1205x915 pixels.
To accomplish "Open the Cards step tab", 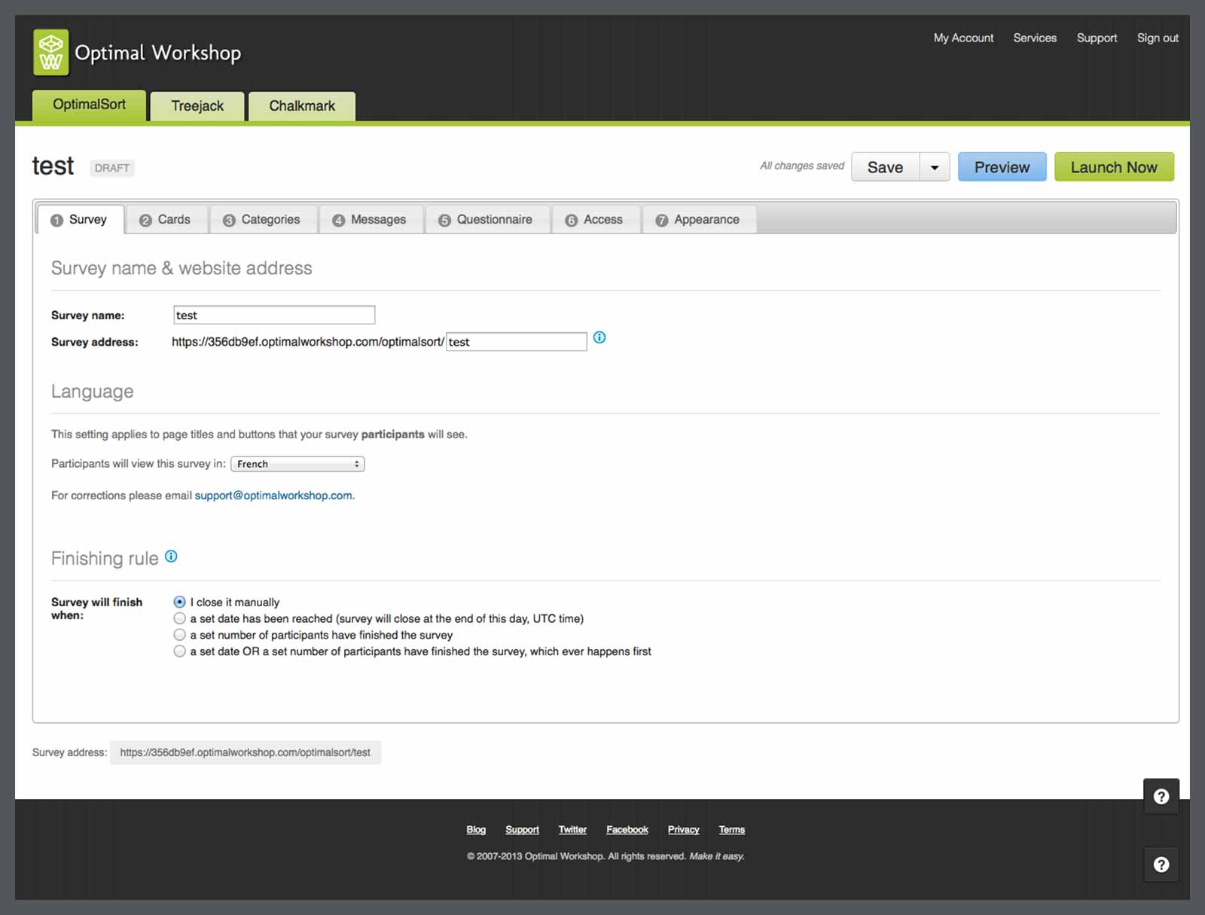I will (x=166, y=219).
